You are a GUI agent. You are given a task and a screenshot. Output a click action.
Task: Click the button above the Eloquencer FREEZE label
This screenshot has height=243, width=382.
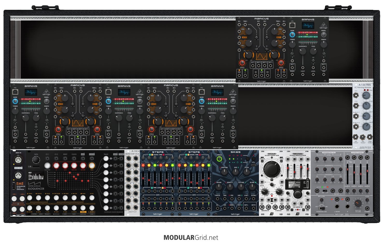coord(83,208)
